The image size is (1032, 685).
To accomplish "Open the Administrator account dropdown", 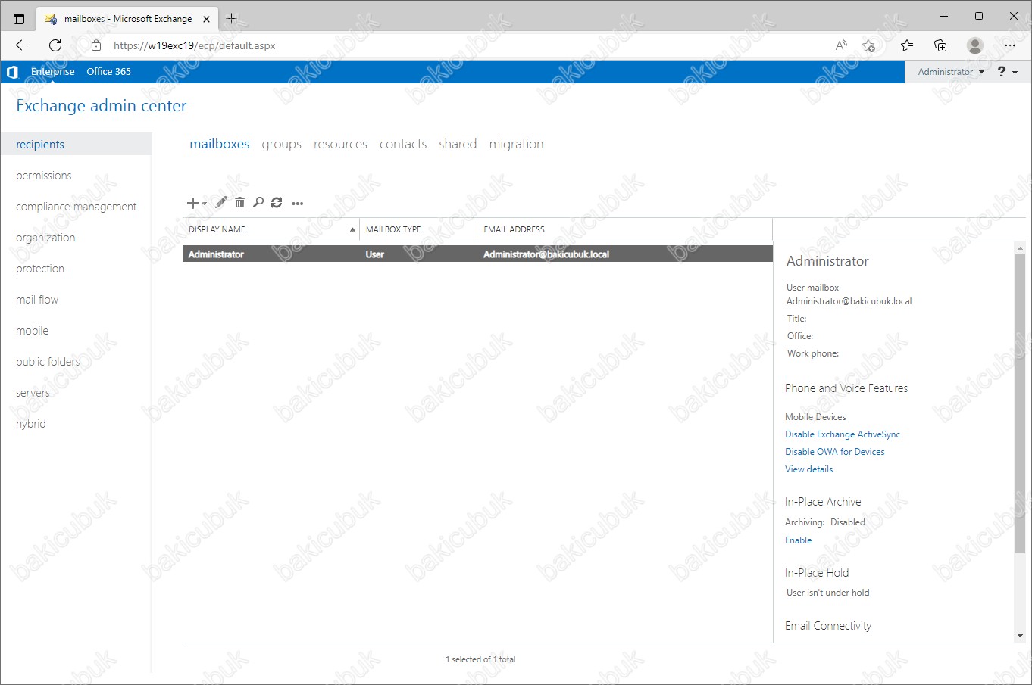I will point(951,72).
